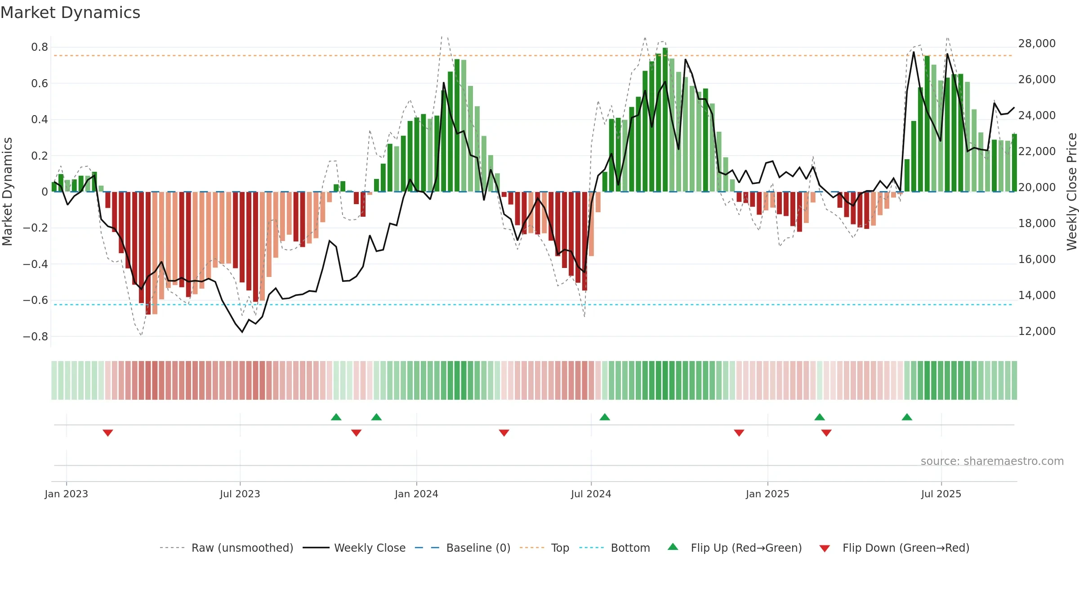Toggle the Flip Down (Green→Red) legend label

906,548
